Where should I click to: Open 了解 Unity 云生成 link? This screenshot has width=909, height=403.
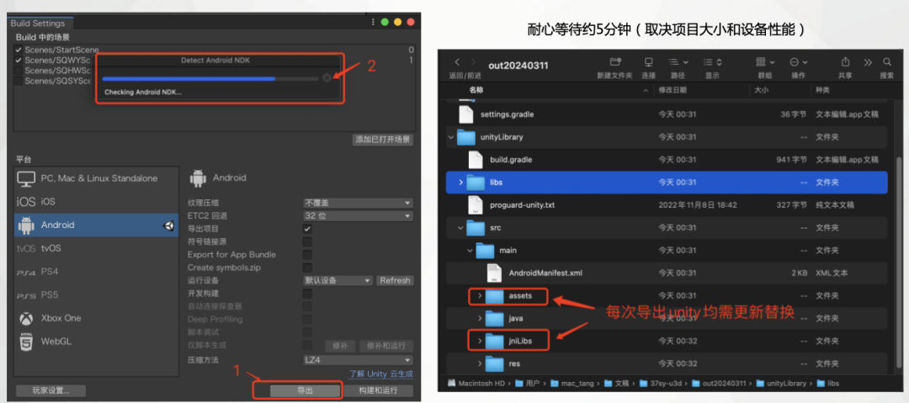pos(381,374)
